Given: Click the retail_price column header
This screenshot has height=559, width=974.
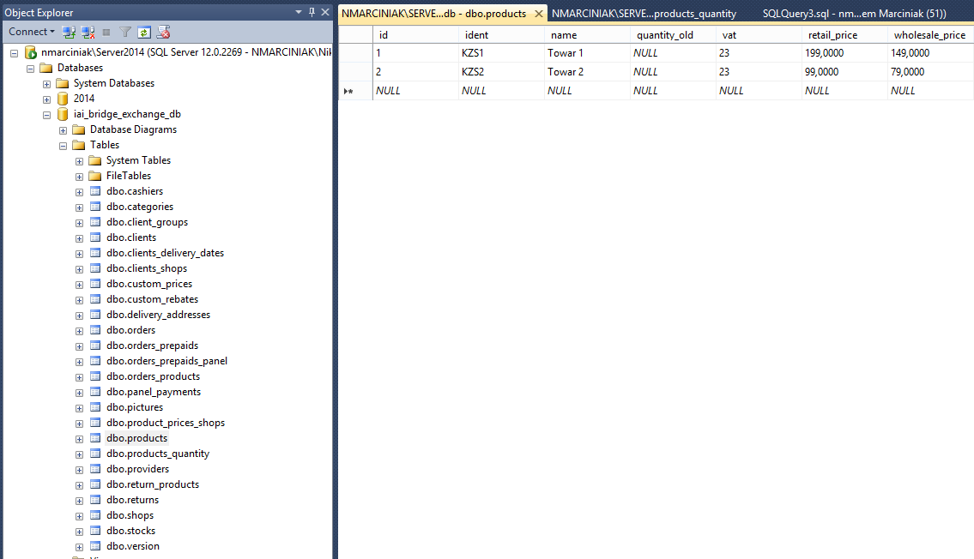Looking at the screenshot, I should point(832,35).
